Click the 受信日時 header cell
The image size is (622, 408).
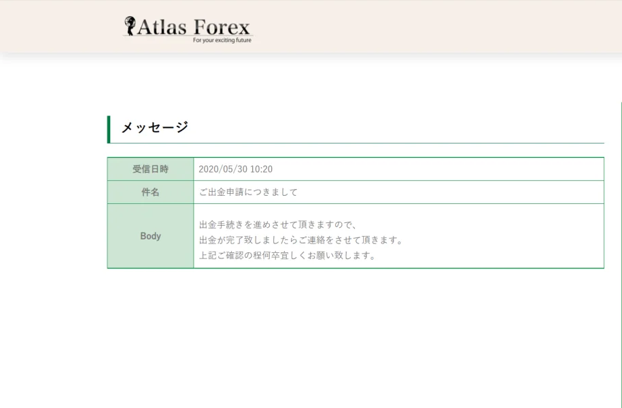[x=150, y=169]
